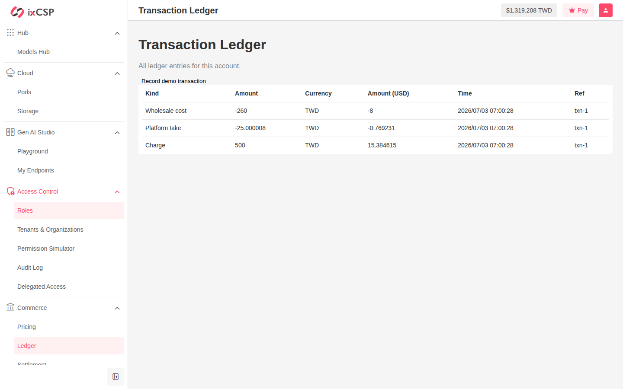Click the Transaction Ledger top bar title
Screen dimensions: 623x389
click(178, 10)
